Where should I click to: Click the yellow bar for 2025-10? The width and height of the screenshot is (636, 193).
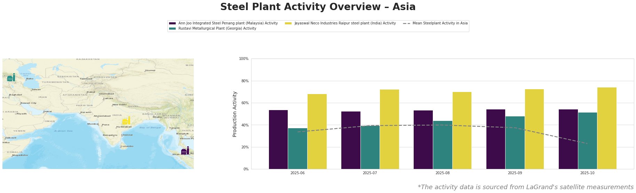tap(607, 128)
